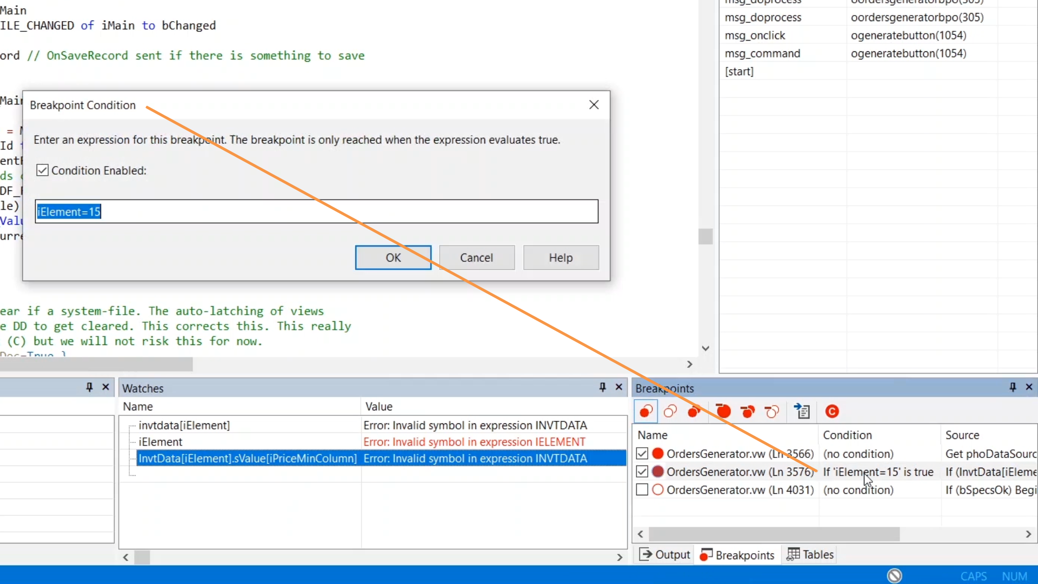
Task: Click the go-to-source document arrow icon
Action: pyautogui.click(x=802, y=412)
